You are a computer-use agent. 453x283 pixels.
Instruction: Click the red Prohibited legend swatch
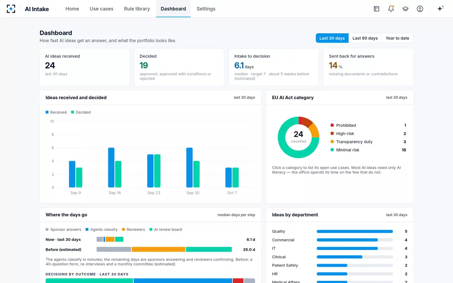(332, 125)
